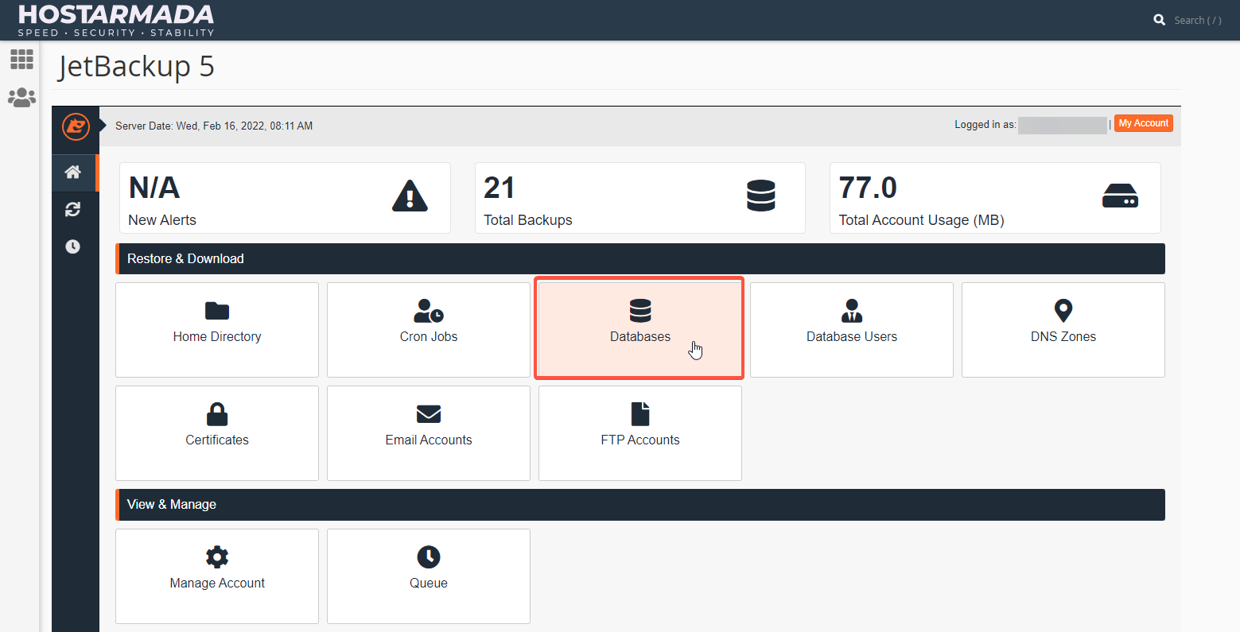
Task: Click inside the Search field
Action: point(1197,19)
